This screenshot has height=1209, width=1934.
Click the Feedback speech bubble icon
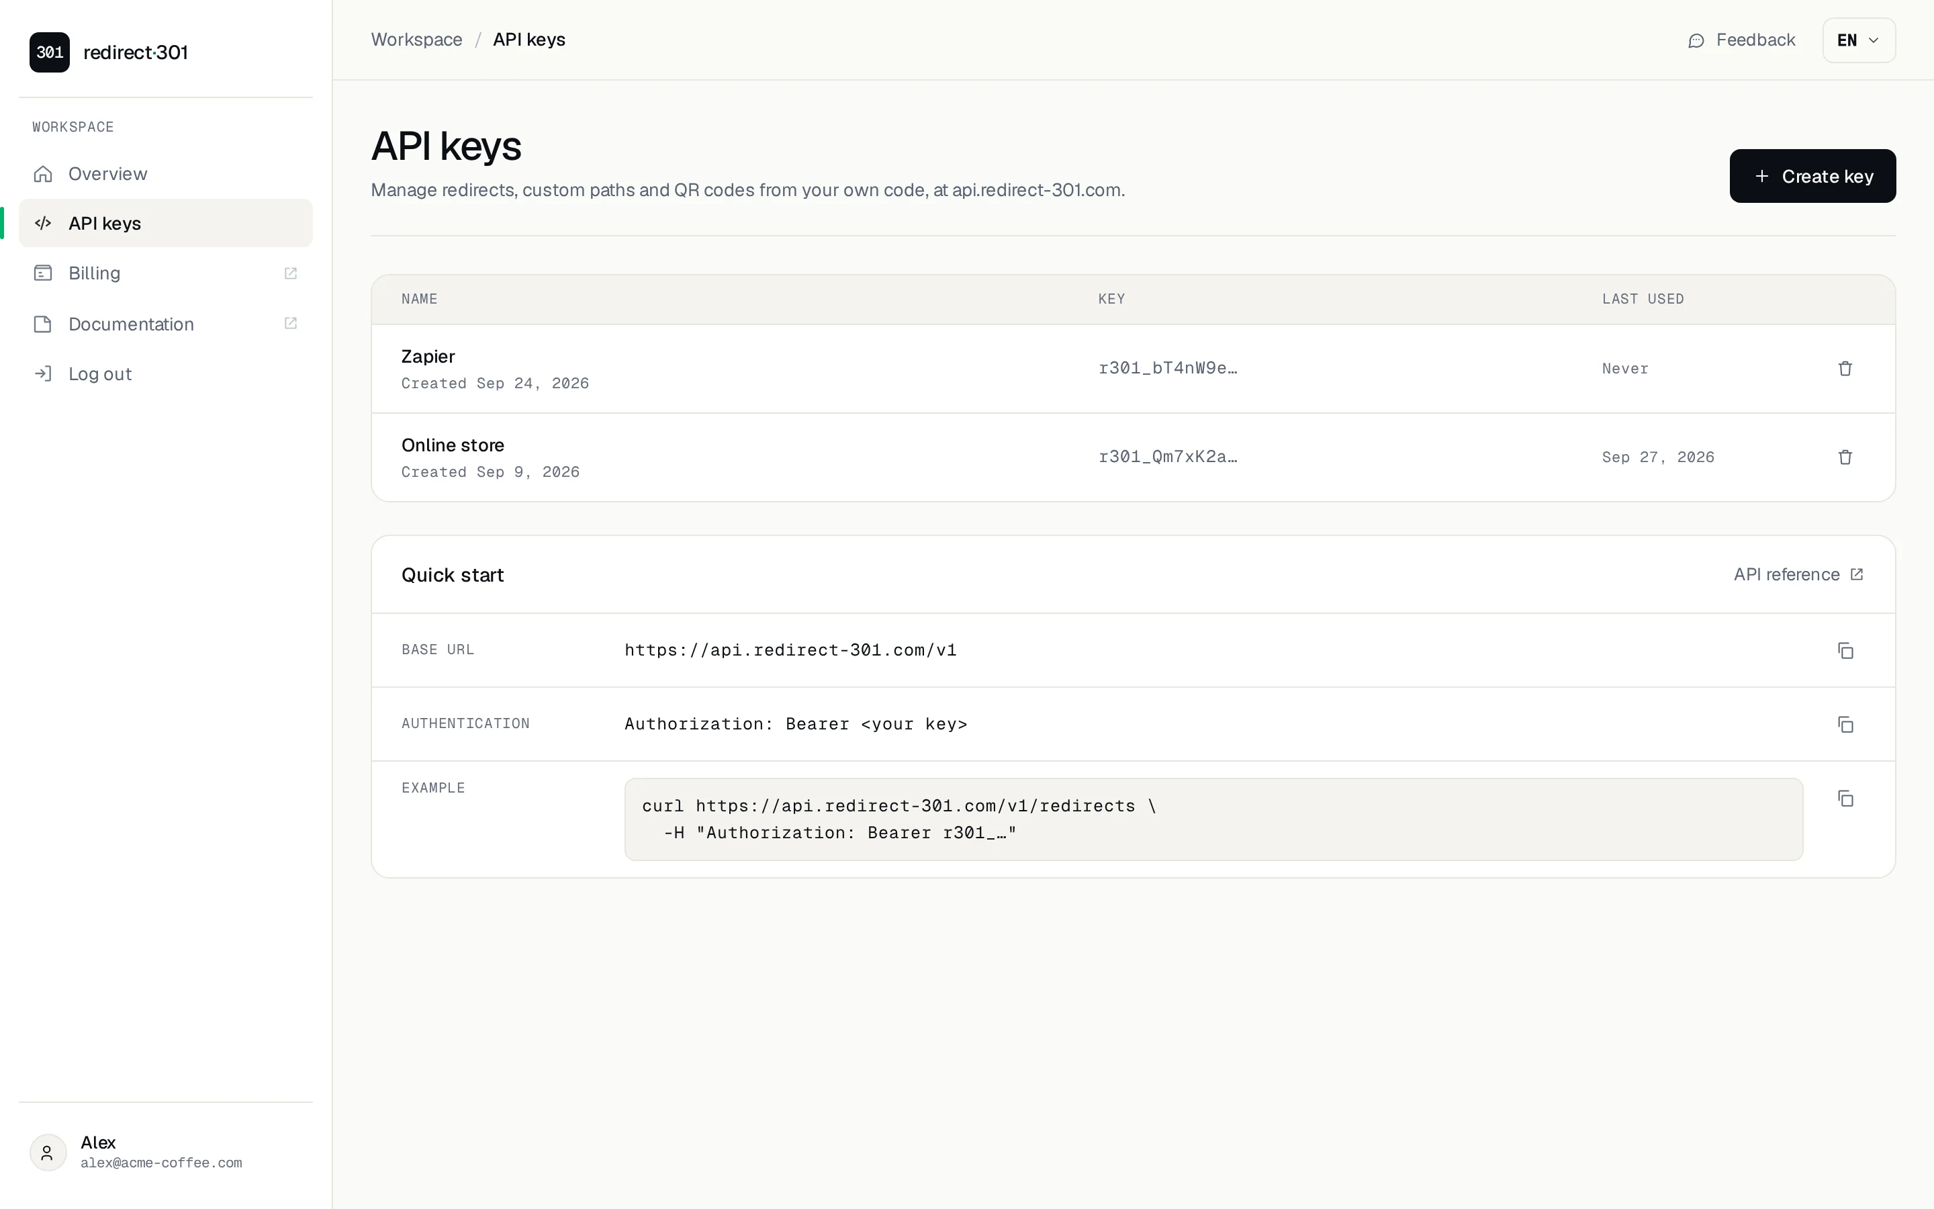tap(1696, 41)
